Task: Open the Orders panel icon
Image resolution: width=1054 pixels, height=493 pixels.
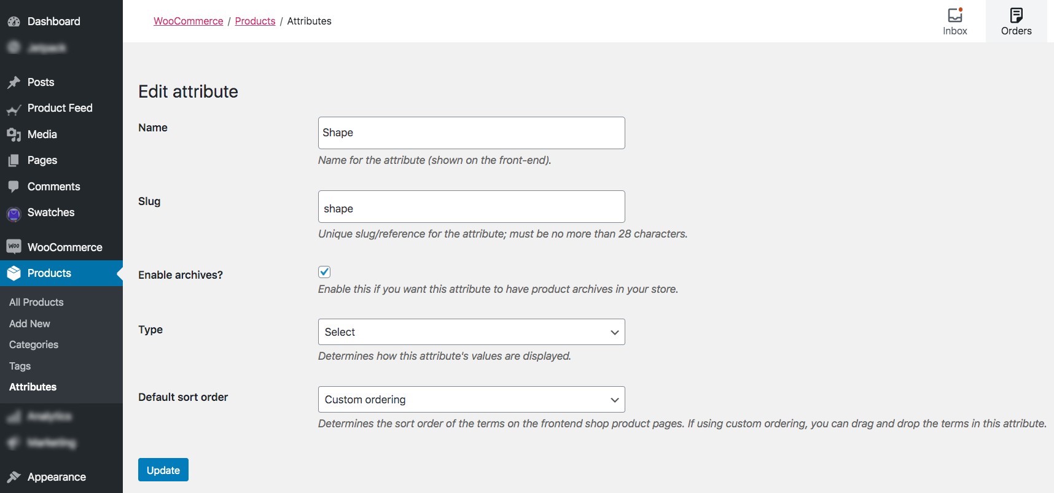Action: (x=1016, y=15)
